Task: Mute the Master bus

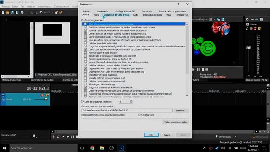Action: coord(255,28)
